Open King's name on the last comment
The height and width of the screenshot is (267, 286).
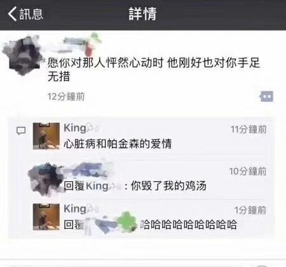point(75,209)
